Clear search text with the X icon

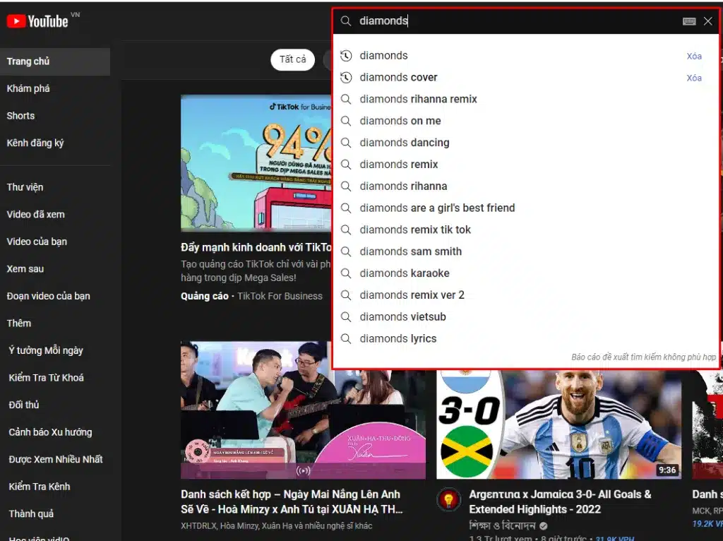point(707,21)
